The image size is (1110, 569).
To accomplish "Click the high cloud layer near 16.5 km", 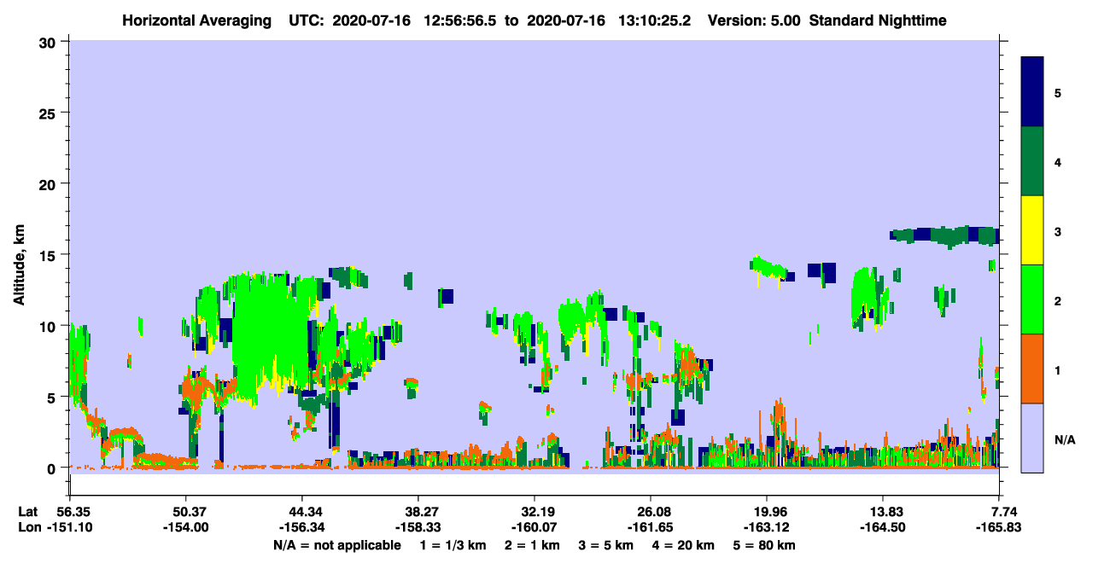I will click(943, 235).
